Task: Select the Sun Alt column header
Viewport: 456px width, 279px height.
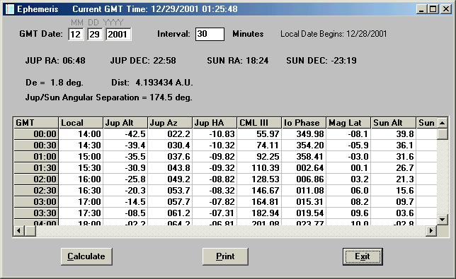Action: 394,123
